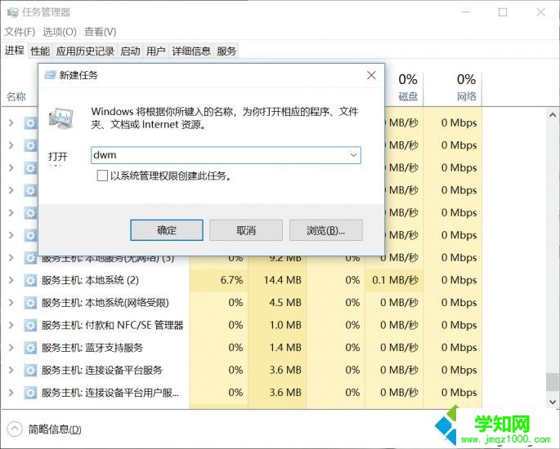Open the 选项(O) menu

60,32
